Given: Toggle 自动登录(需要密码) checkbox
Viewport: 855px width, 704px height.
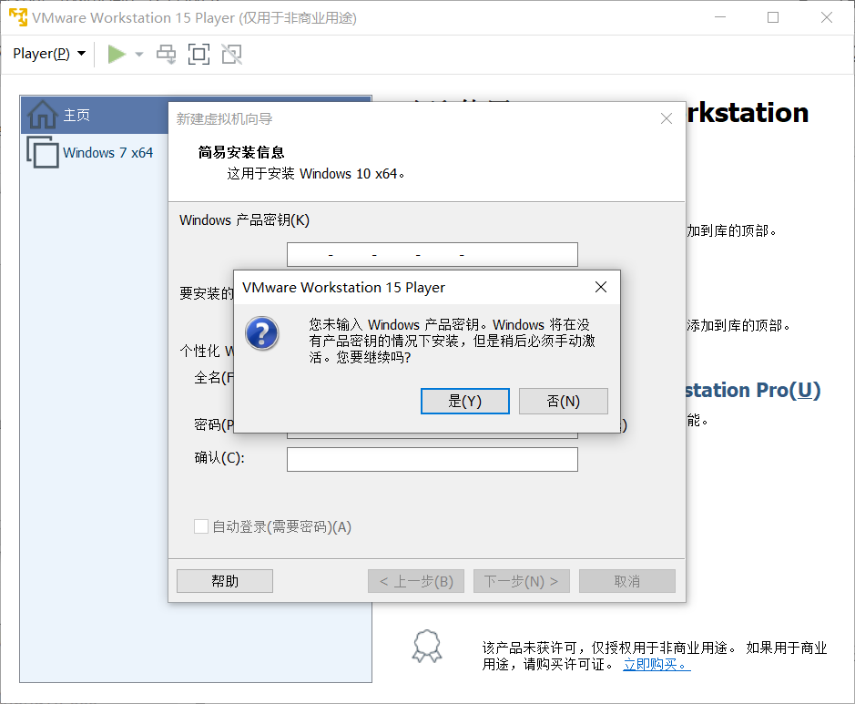Looking at the screenshot, I should point(201,526).
